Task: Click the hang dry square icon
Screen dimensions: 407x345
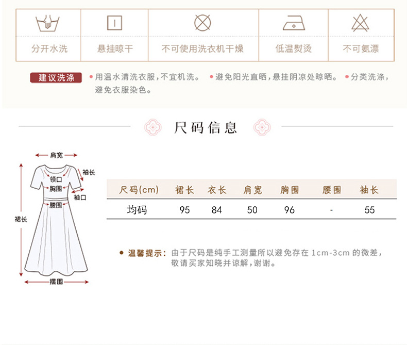Action: (x=114, y=23)
